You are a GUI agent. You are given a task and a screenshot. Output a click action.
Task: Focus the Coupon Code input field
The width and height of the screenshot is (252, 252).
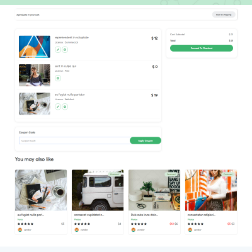[74, 140]
